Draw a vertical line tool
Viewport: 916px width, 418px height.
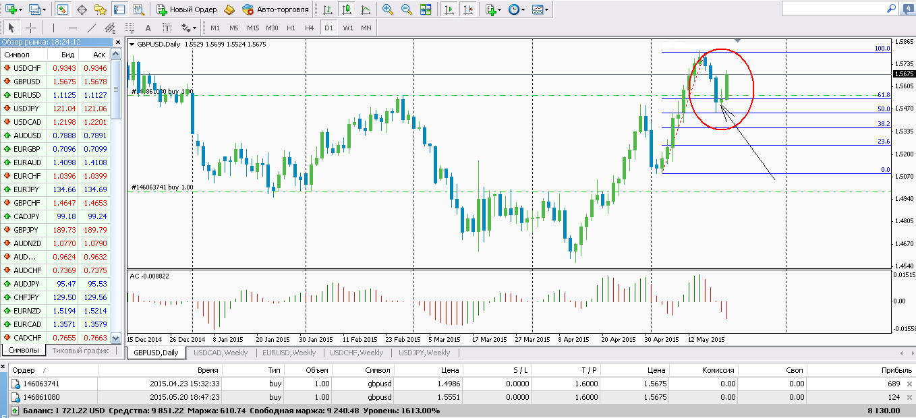pos(53,28)
